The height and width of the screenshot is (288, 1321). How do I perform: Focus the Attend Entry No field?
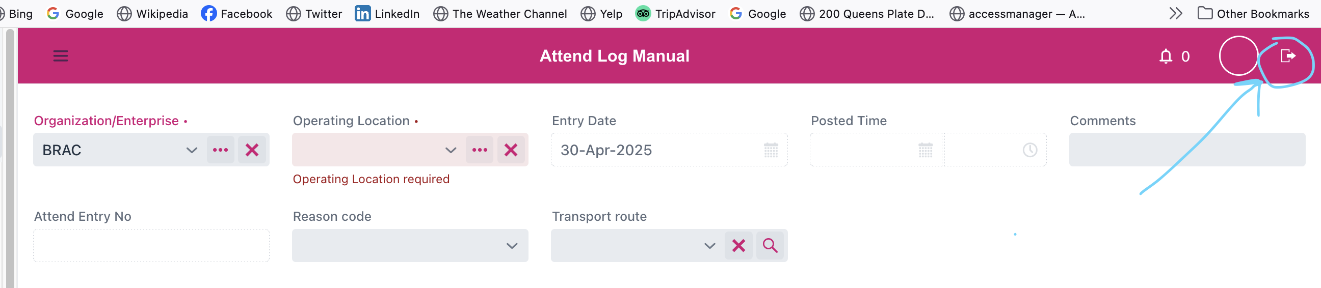pos(151,246)
